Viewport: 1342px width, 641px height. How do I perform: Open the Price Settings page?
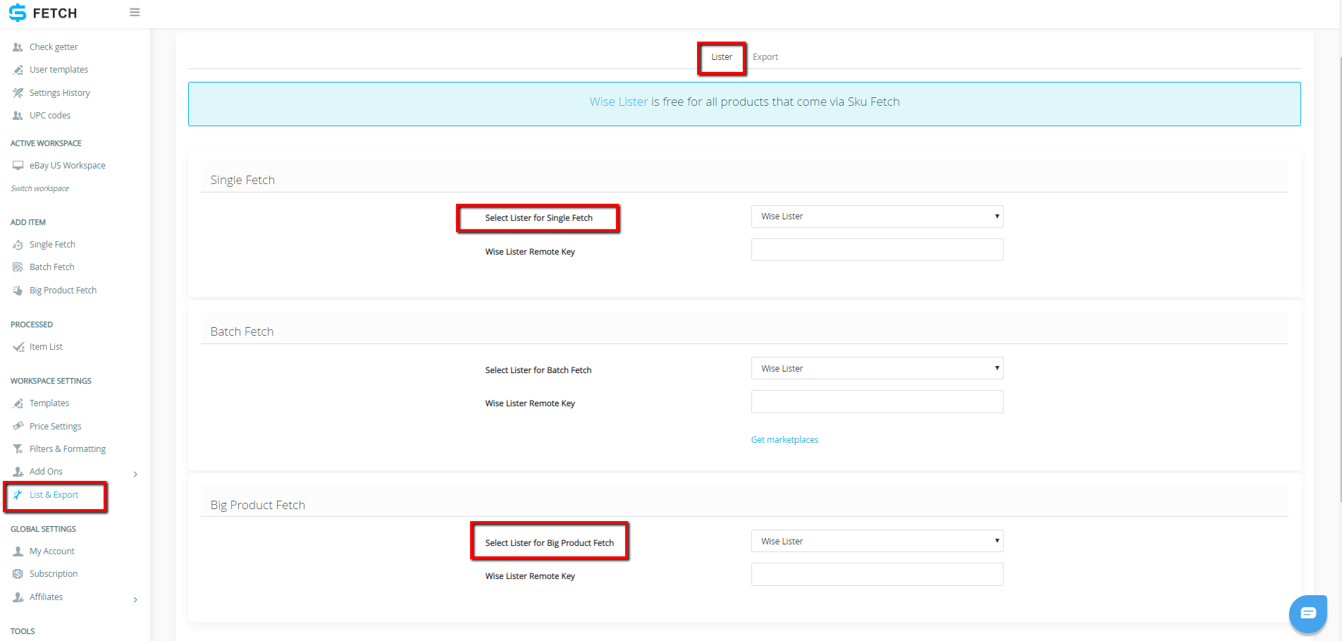[x=56, y=427]
